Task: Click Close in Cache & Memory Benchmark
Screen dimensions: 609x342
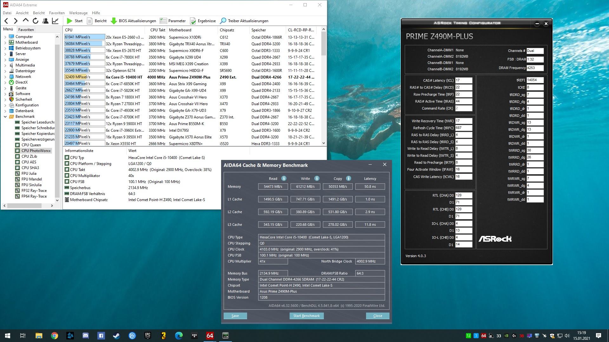Action: [377, 316]
